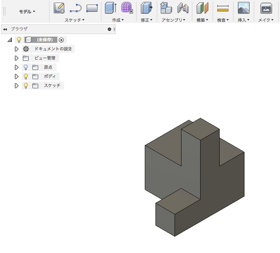Open the 修正 toolbar menu
Screen dimensions: 280x253
tap(146, 20)
